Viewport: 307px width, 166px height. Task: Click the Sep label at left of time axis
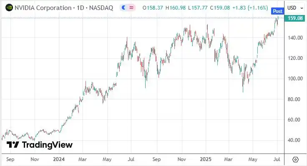pyautogui.click(x=10, y=159)
